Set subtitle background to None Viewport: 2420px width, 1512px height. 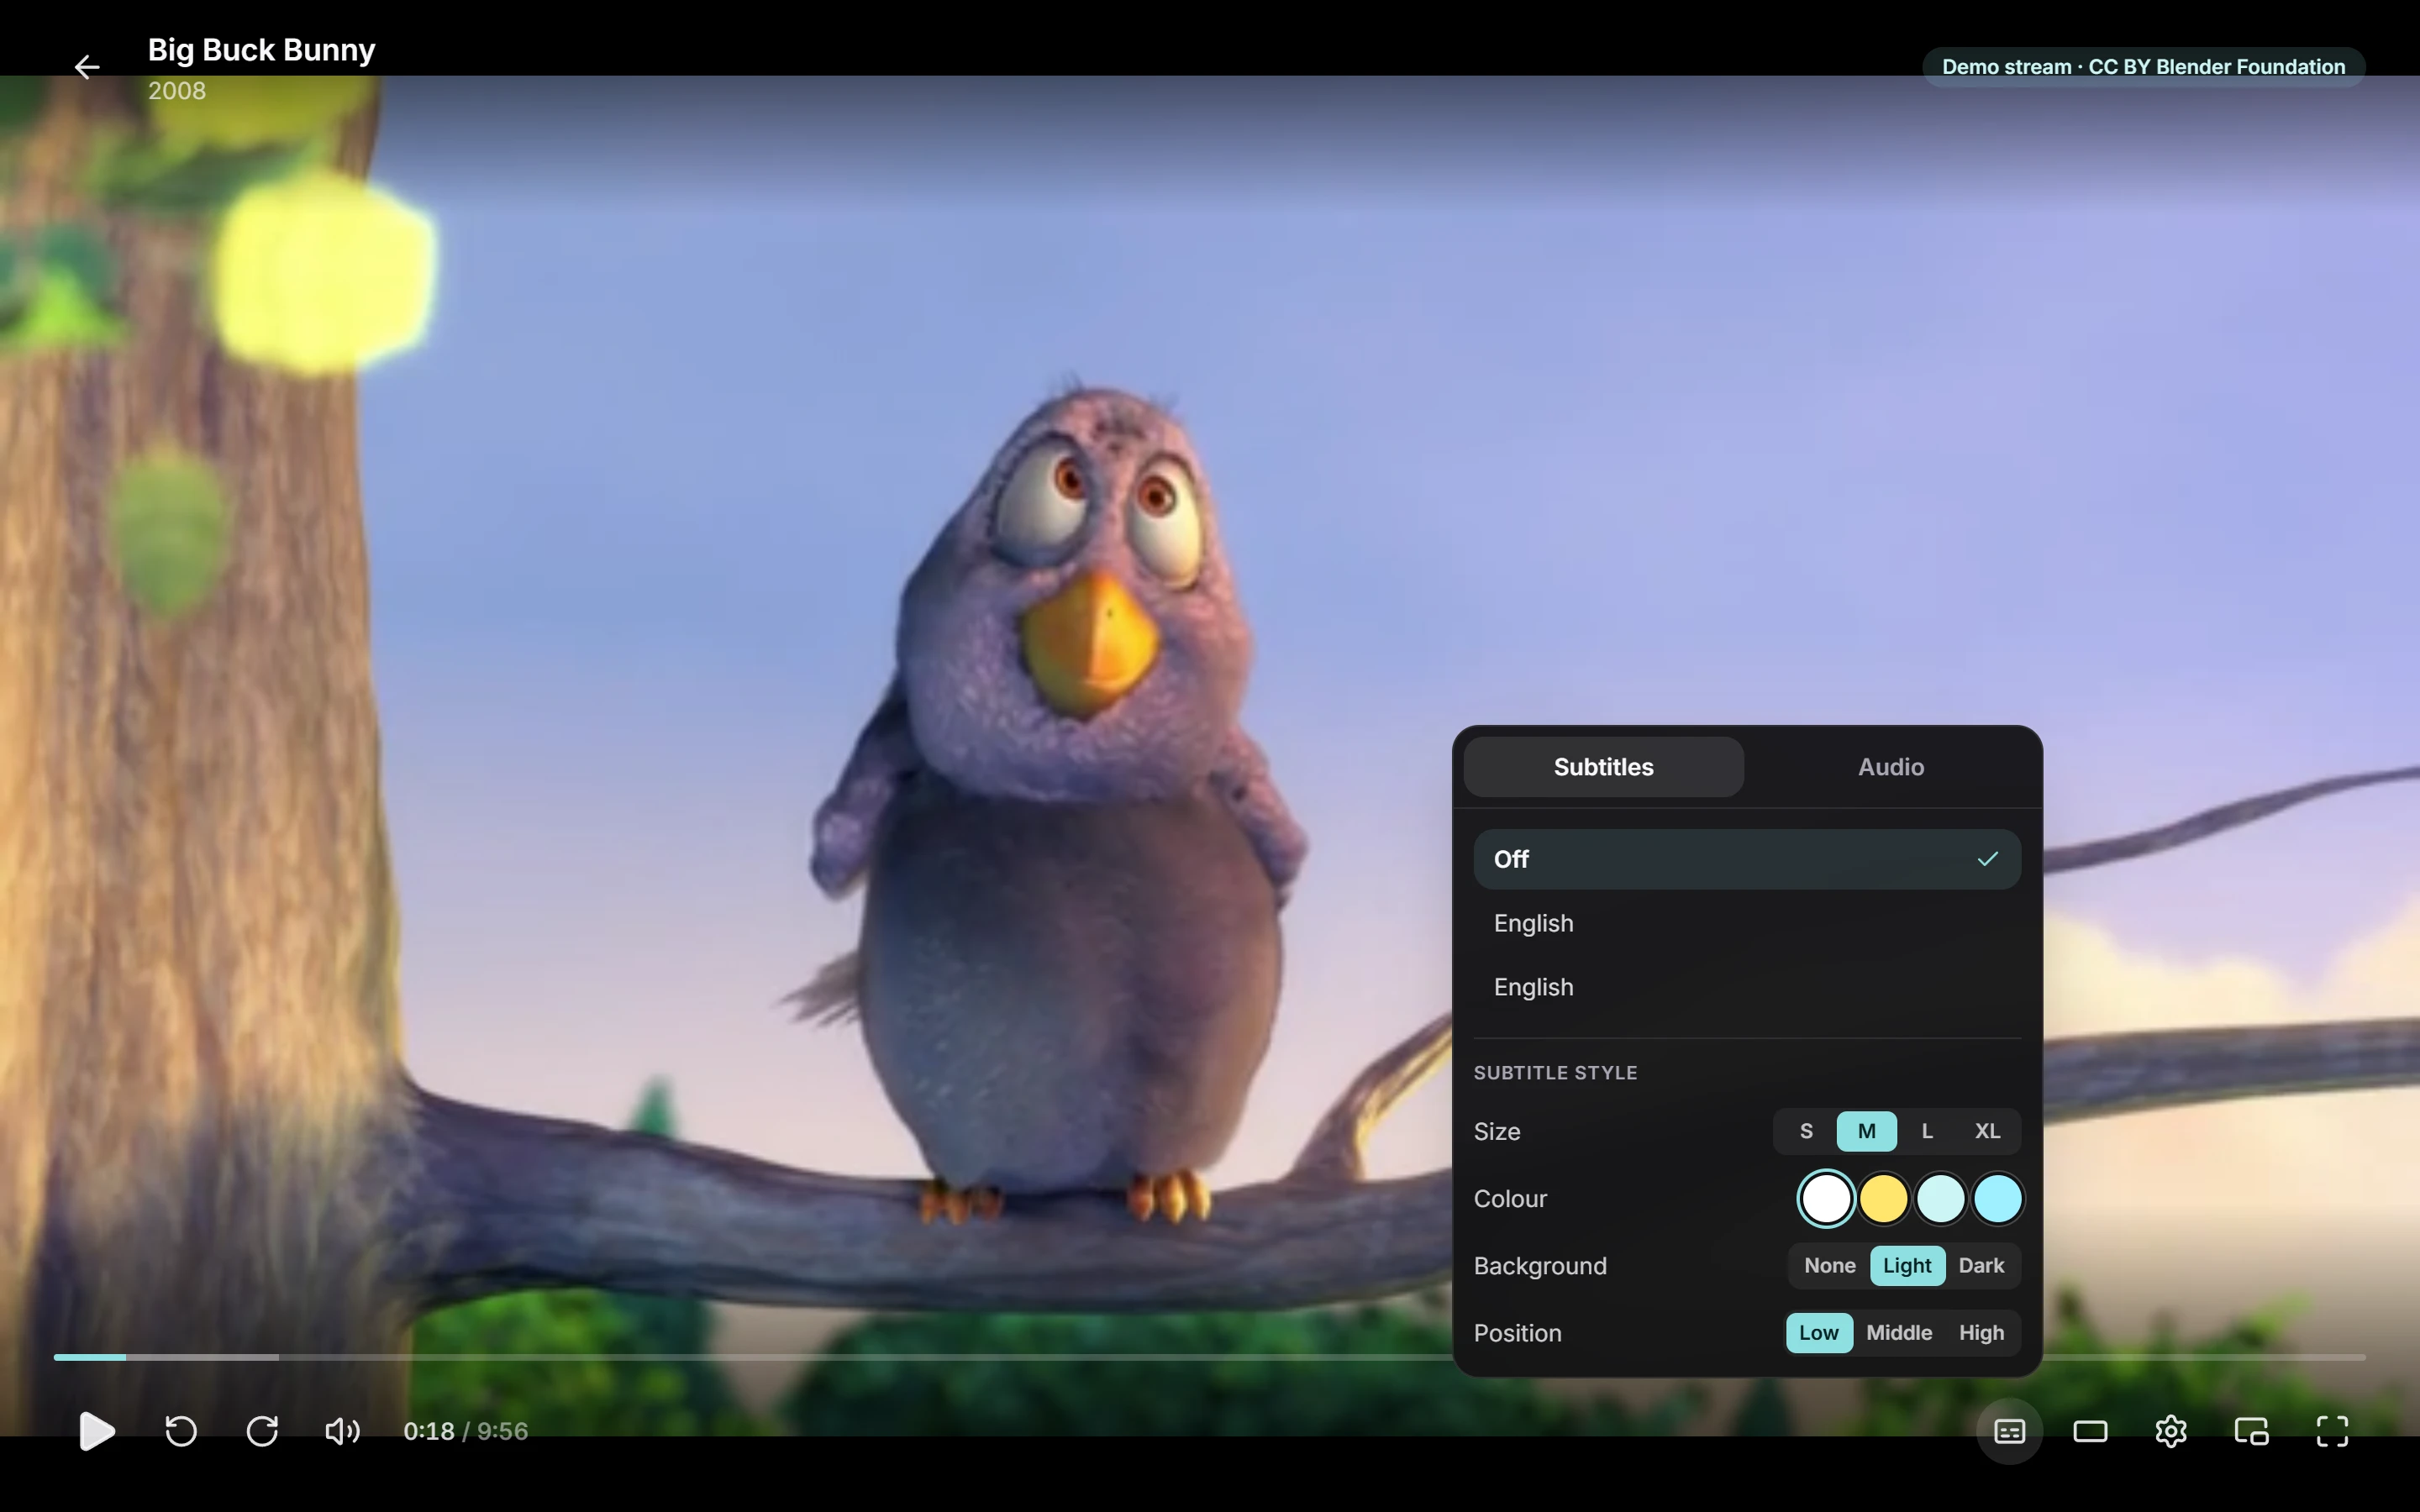1830,1266
